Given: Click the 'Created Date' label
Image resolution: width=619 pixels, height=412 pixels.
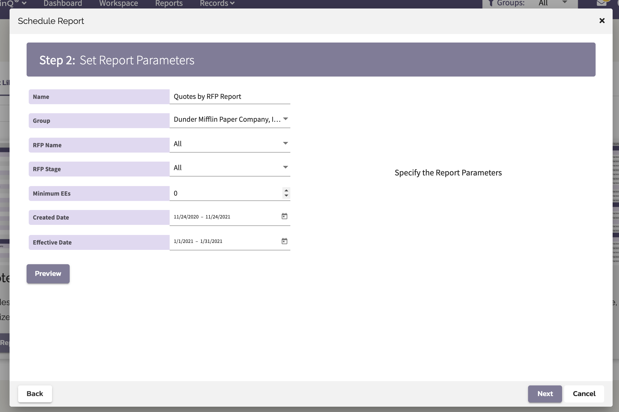Looking at the screenshot, I should [x=51, y=217].
